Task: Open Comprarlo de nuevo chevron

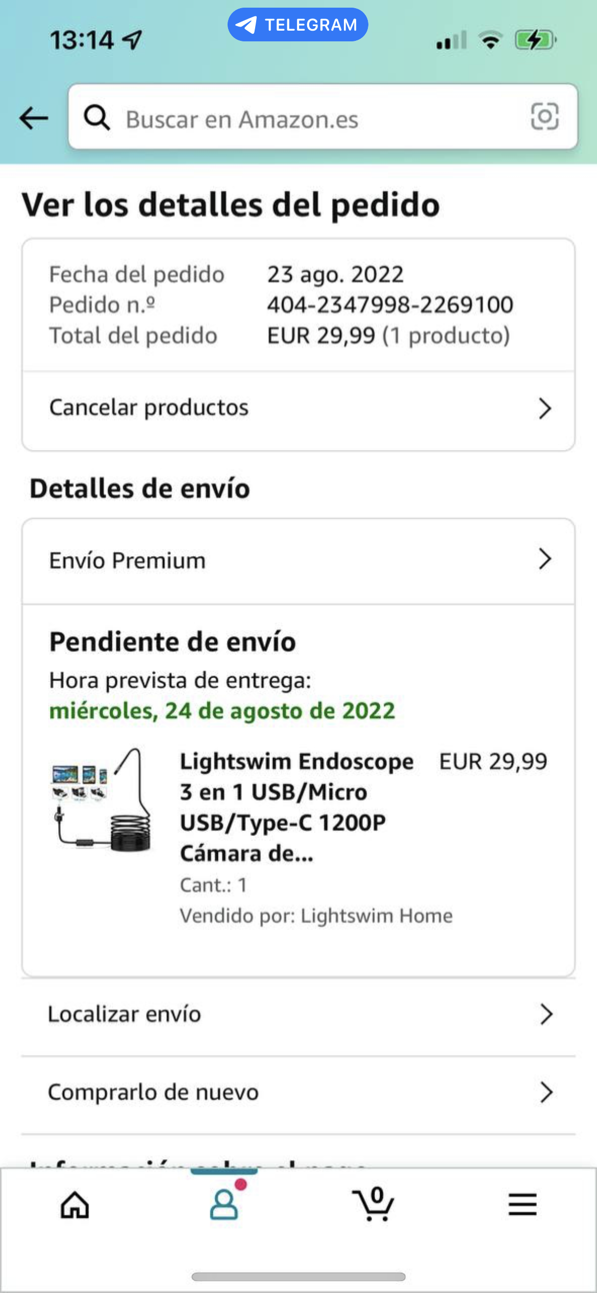Action: pyautogui.click(x=546, y=1092)
